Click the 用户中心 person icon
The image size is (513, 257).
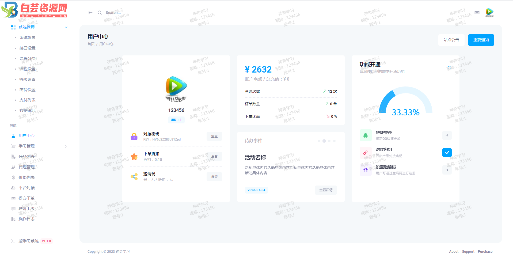click(x=13, y=136)
